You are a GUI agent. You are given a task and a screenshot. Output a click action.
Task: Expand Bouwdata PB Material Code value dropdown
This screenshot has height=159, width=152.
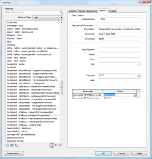135,95
